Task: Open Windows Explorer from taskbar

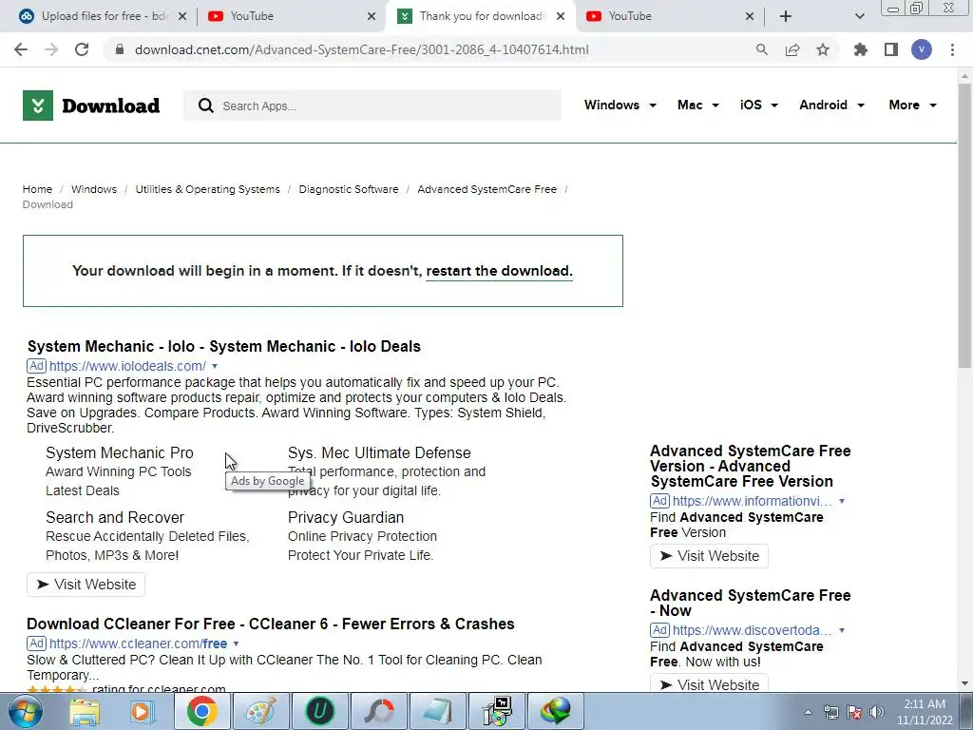Action: pos(85,711)
